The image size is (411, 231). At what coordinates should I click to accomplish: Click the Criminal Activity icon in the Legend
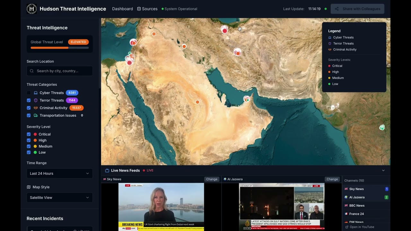point(330,50)
